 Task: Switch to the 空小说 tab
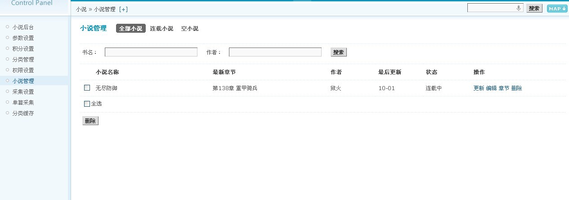(x=190, y=29)
